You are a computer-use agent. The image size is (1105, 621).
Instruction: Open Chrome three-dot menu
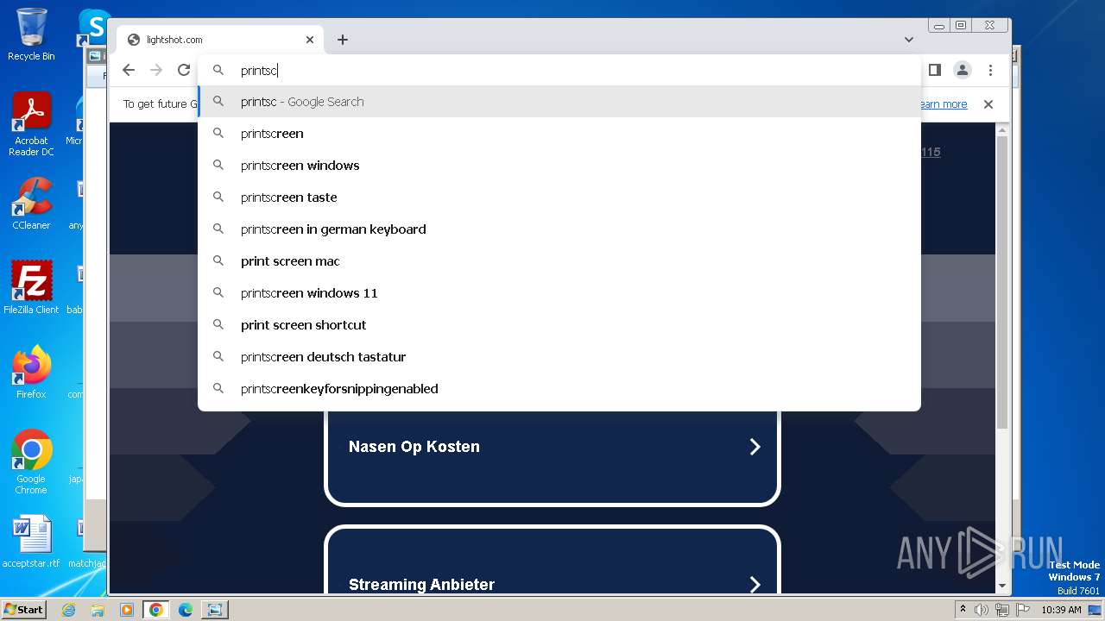click(990, 70)
